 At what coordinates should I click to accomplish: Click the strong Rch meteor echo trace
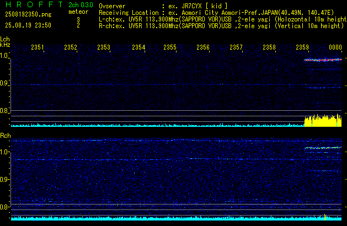pos(323,148)
